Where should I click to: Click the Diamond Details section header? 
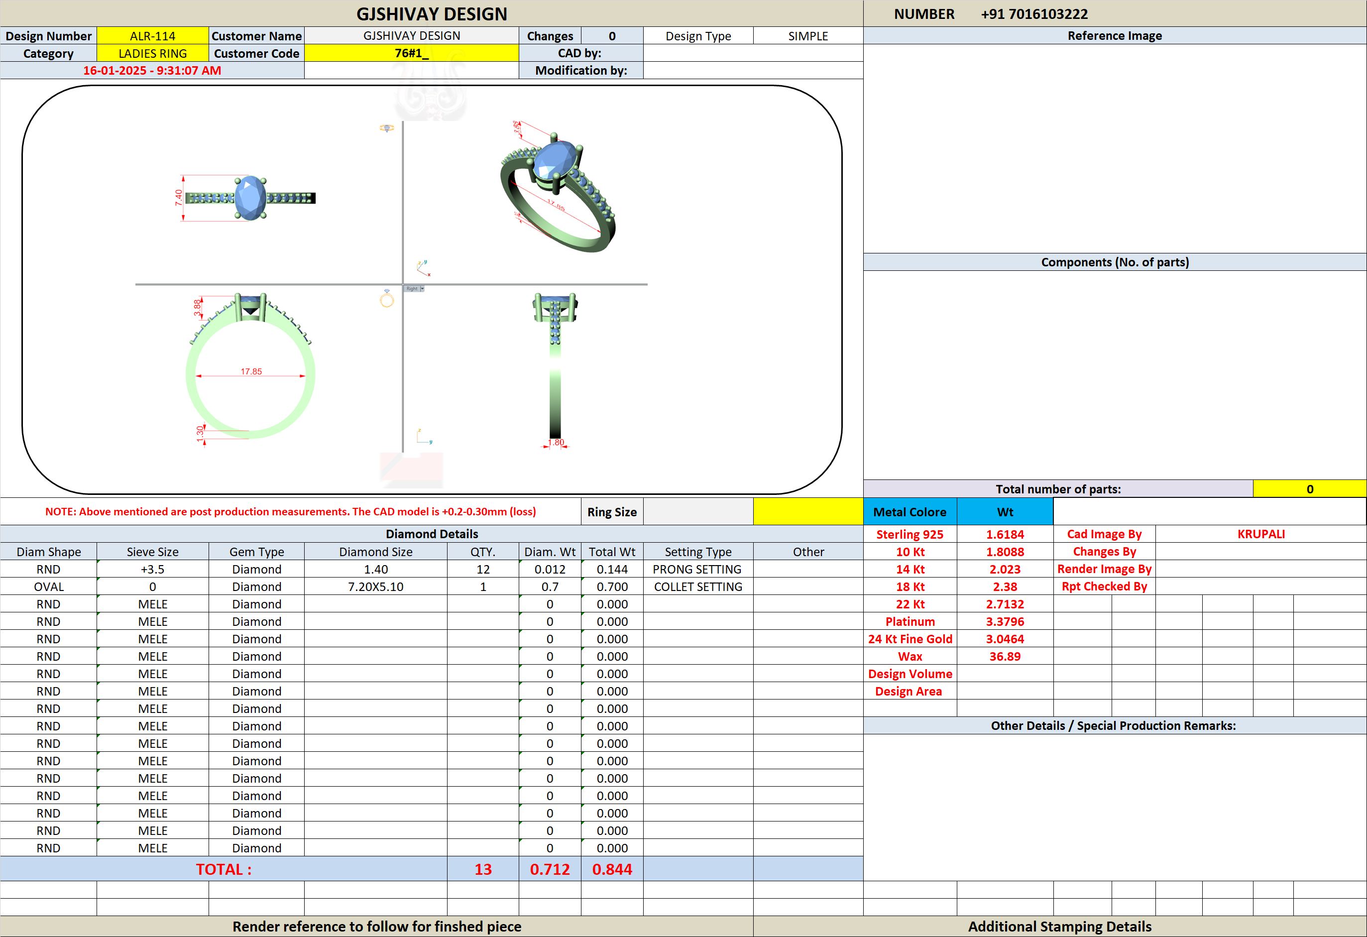click(432, 534)
